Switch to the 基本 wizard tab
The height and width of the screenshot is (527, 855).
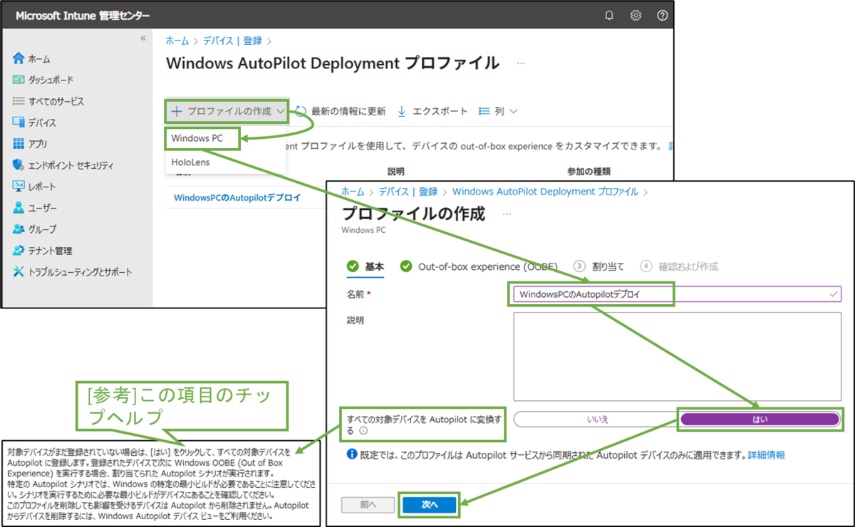click(x=365, y=266)
